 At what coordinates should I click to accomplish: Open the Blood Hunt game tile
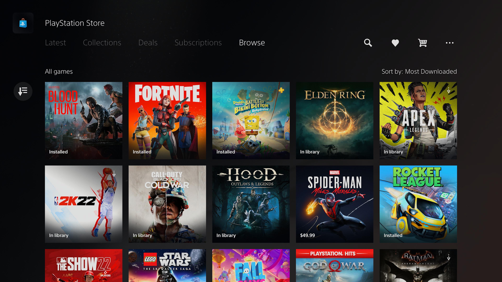[84, 121]
